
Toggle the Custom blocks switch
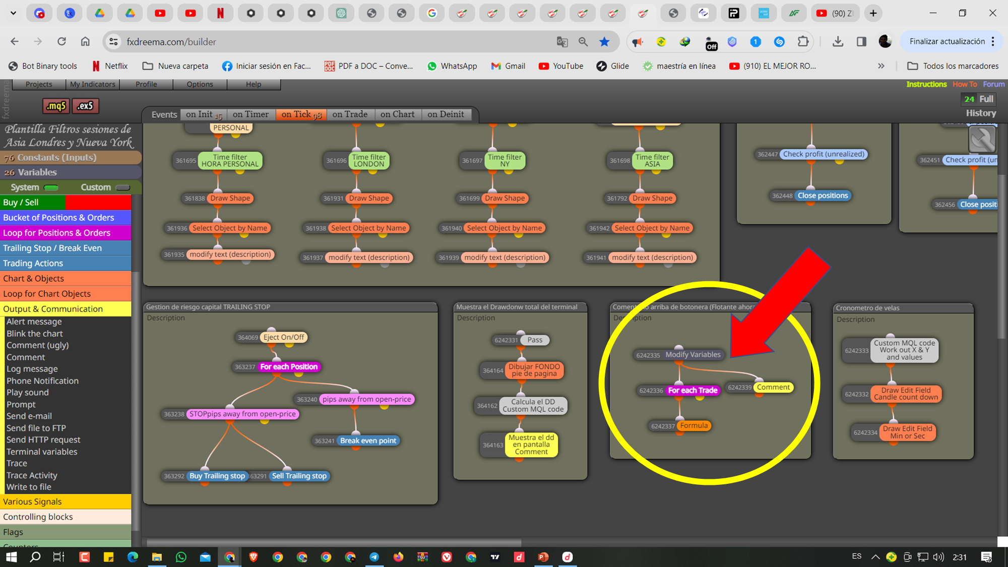122,187
